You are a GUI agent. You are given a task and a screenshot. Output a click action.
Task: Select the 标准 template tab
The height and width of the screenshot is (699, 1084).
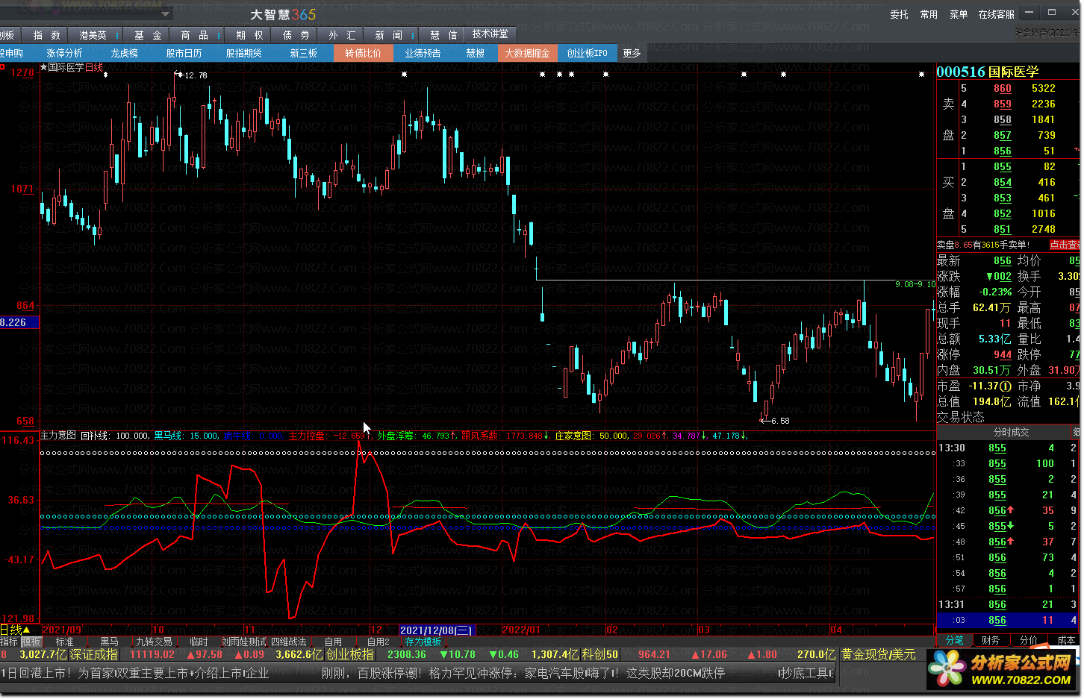[x=64, y=642]
